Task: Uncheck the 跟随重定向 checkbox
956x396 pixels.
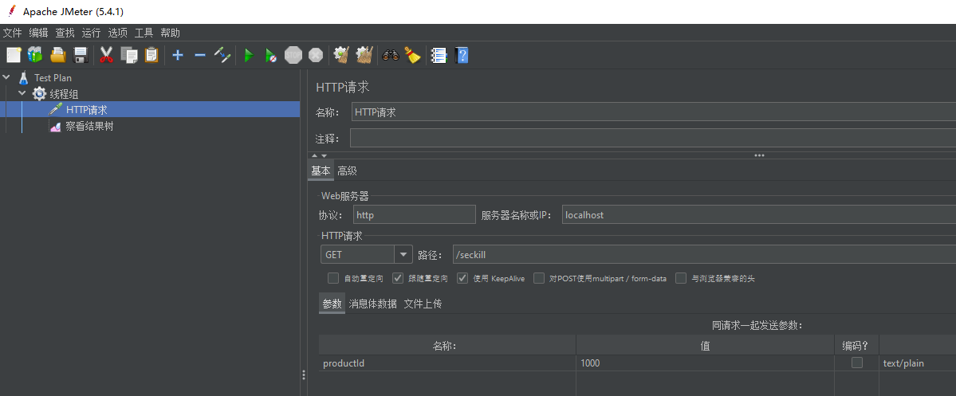Action: pos(398,278)
